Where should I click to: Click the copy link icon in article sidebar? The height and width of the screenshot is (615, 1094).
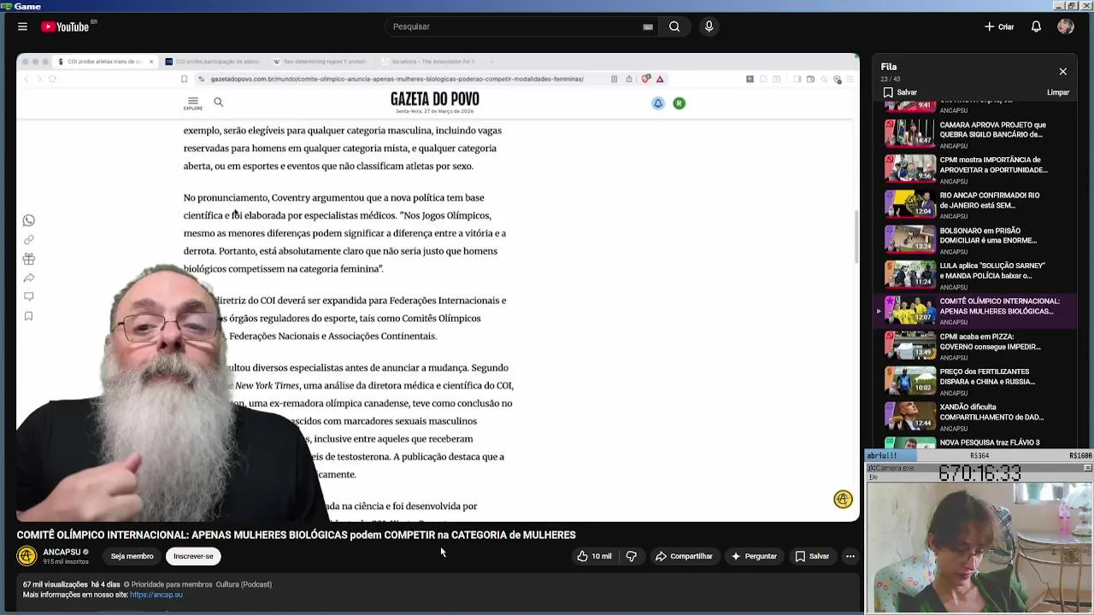[x=28, y=240]
